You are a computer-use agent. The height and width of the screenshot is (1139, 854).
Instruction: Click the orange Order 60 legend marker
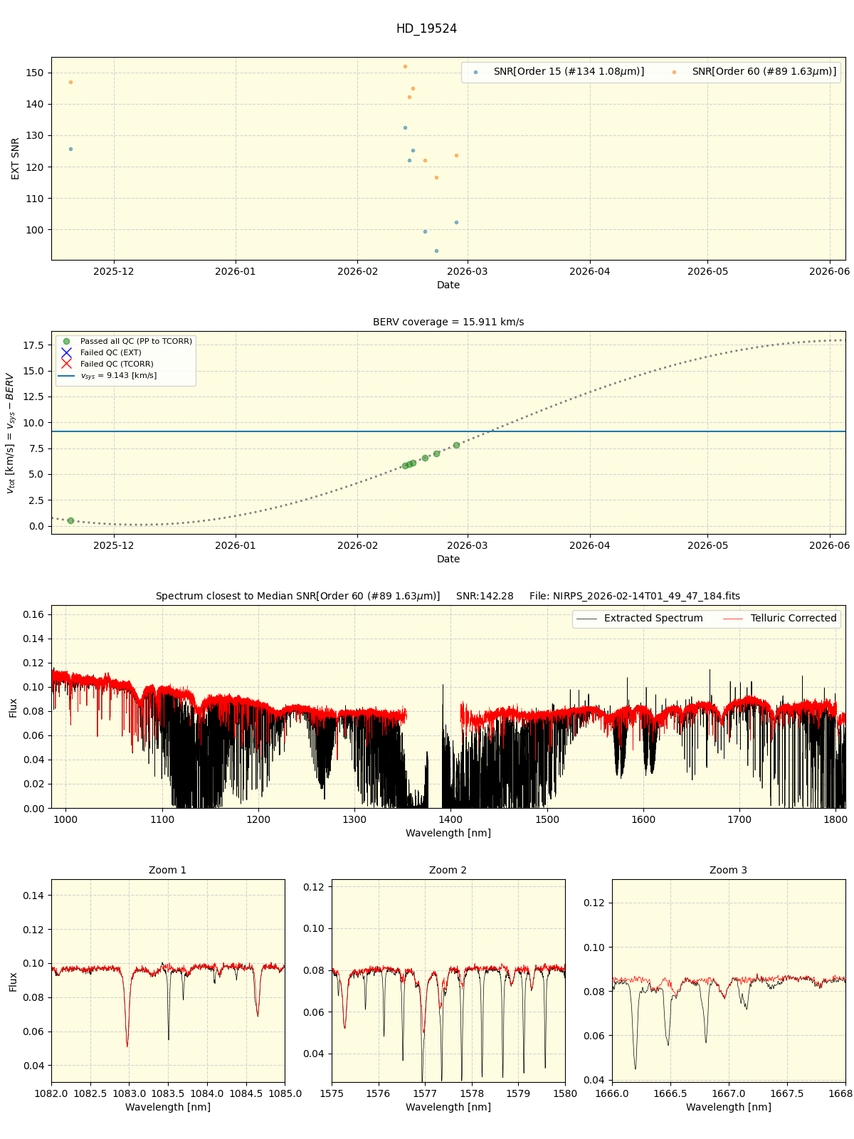tap(674, 73)
